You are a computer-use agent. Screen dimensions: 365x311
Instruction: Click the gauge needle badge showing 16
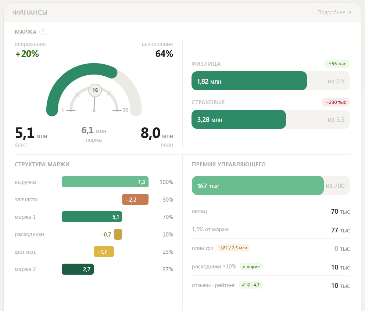coord(95,90)
